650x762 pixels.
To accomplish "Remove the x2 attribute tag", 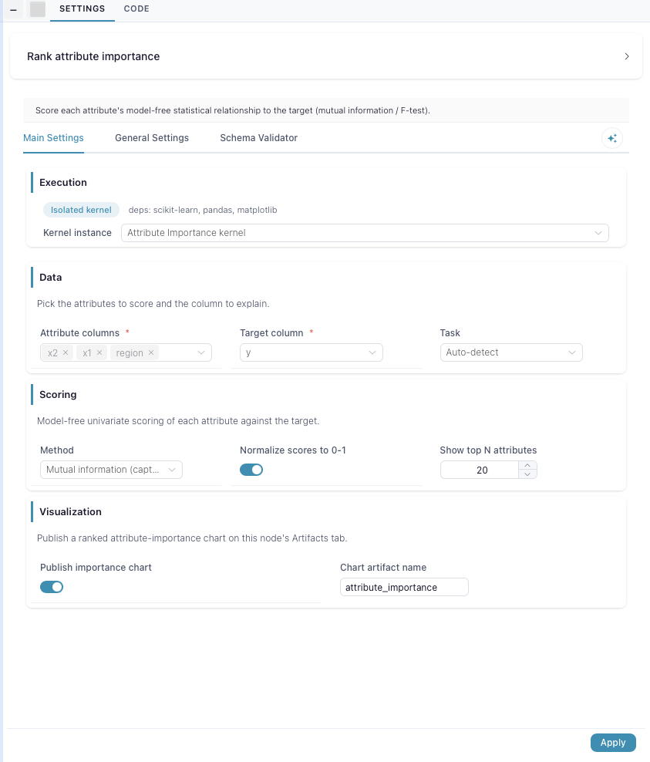I will 66,352.
